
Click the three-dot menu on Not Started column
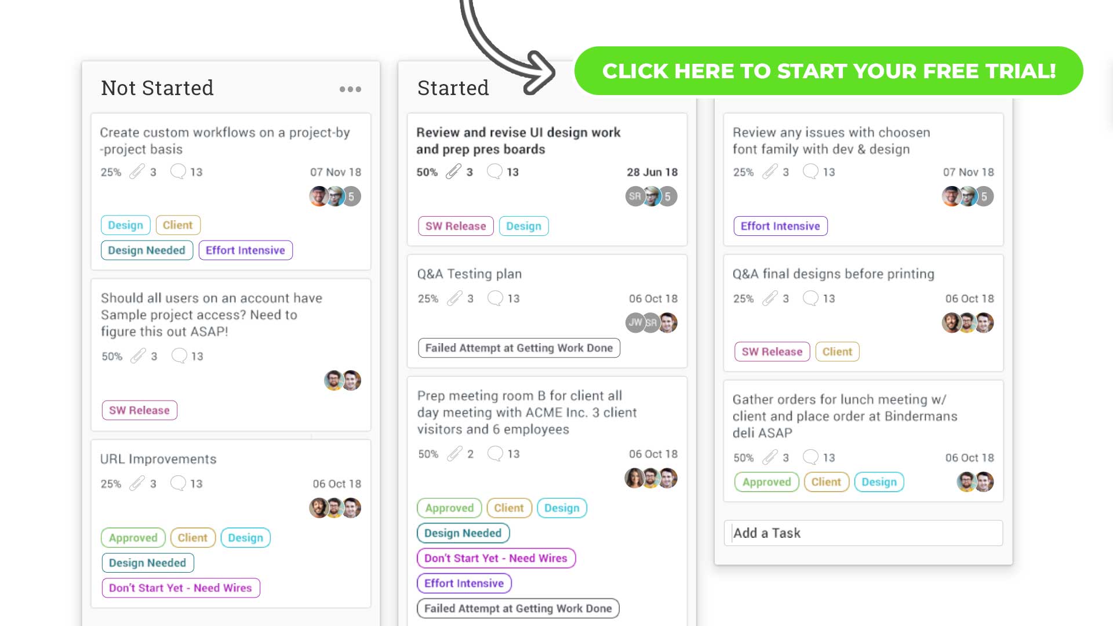(x=351, y=89)
